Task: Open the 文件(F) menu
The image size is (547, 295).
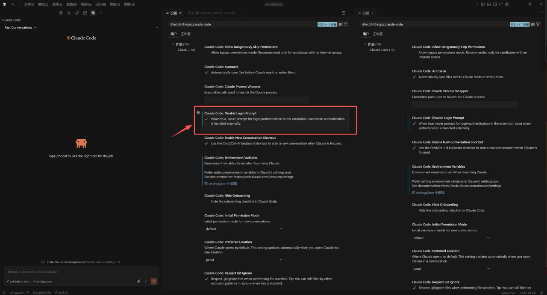Action: click(29, 4)
